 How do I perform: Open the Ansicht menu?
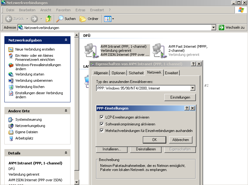click(46, 10)
